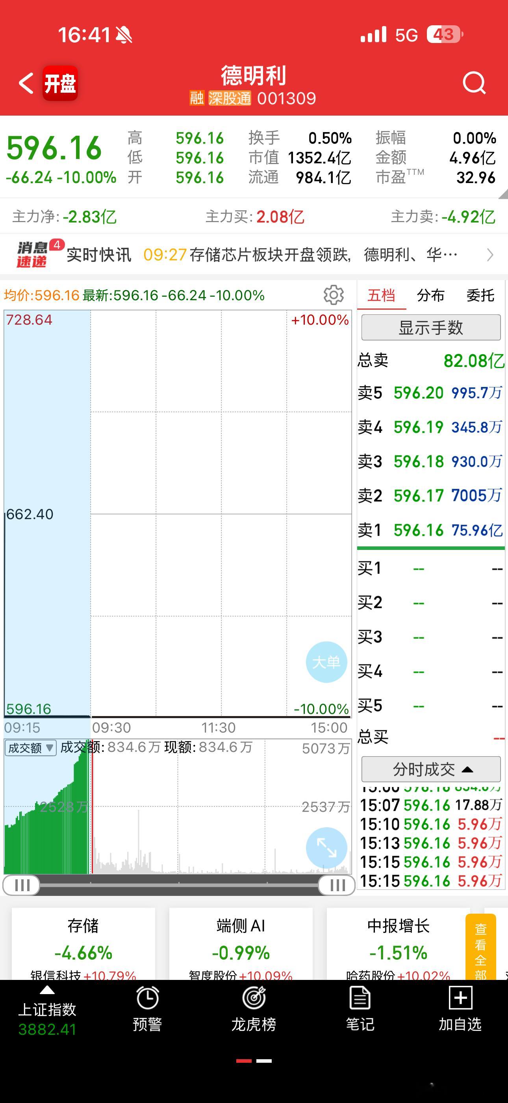Click 显示手数 button
508x1103 pixels.
(431, 327)
